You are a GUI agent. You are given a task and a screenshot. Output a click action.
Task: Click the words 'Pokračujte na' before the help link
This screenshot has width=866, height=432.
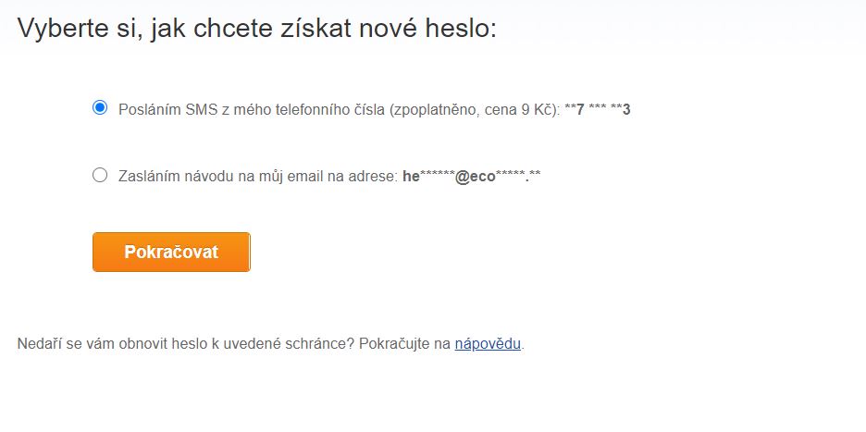[405, 344]
